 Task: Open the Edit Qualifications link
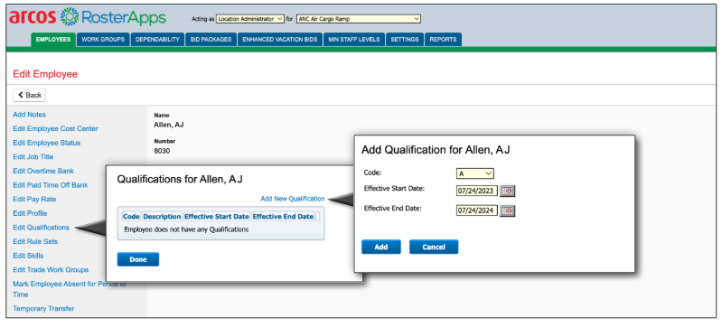[41, 227]
